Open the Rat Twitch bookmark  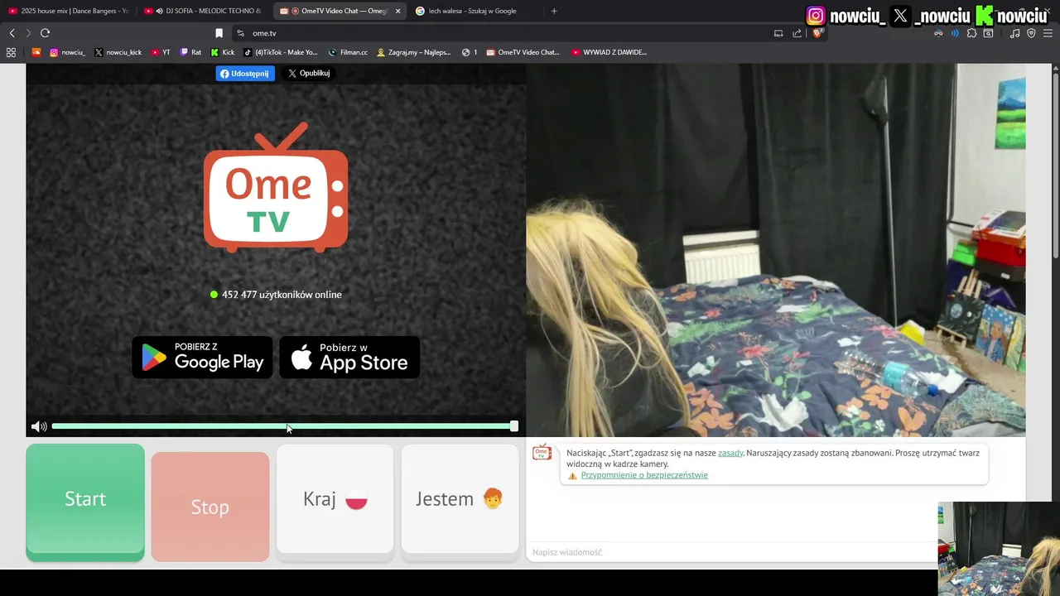(x=190, y=52)
